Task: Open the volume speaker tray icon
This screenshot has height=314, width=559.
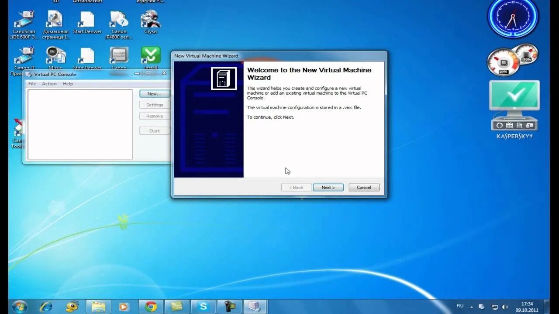Action: point(505,307)
